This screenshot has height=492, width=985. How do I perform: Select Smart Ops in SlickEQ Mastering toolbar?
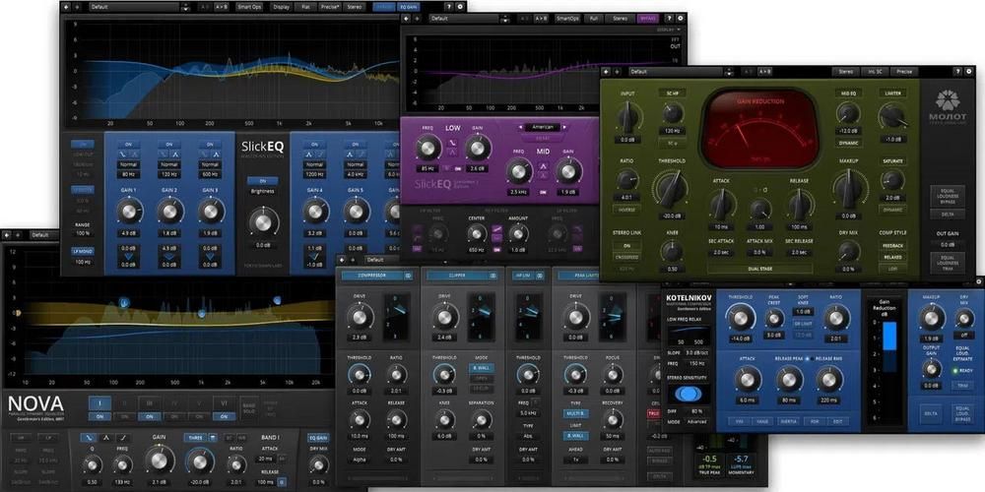(x=250, y=7)
